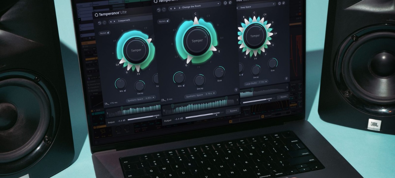The height and width of the screenshot is (178, 395).
Task: Go to previous preset in Creeperverb window
Action: [x=111, y=21]
